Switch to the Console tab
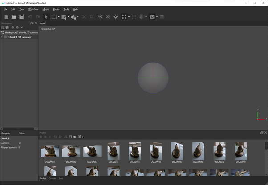This screenshot has width=268, height=185. coord(52,178)
